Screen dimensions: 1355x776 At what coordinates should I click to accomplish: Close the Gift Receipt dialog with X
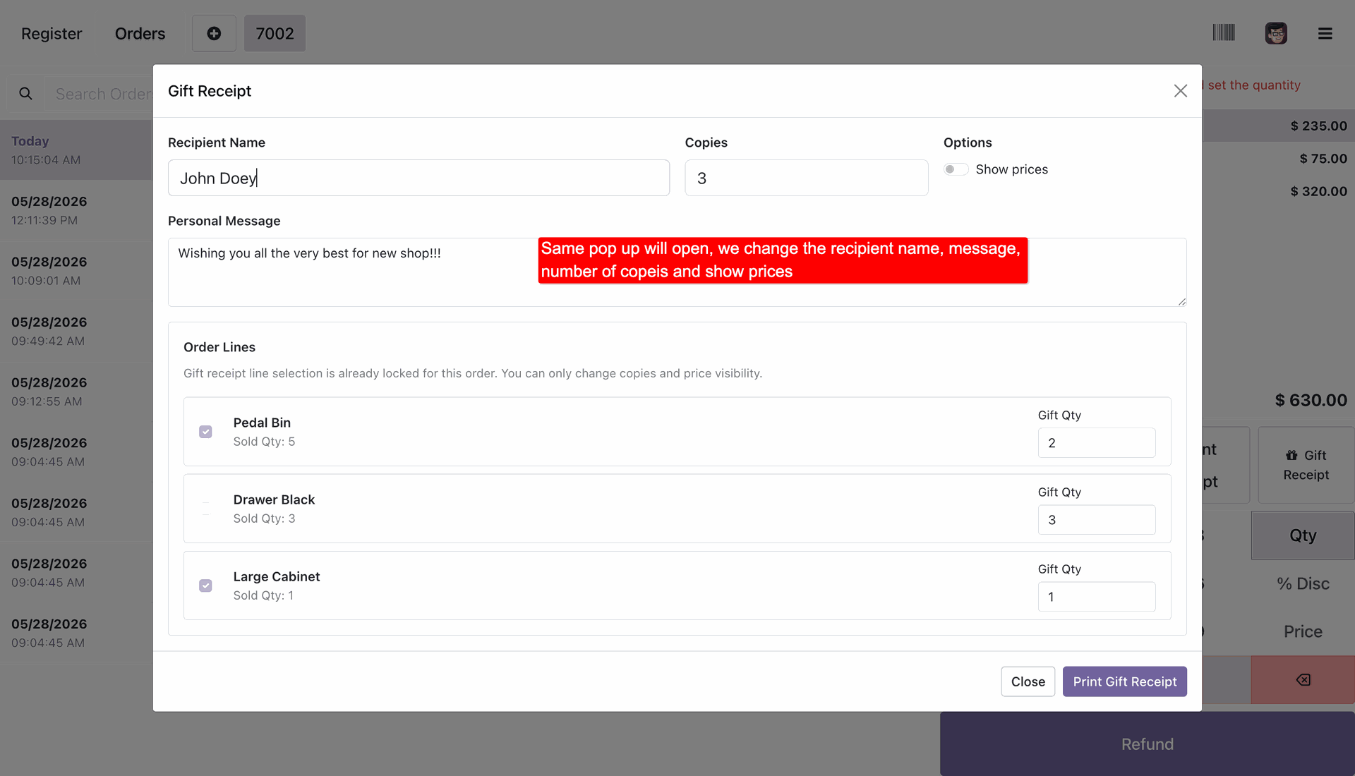coord(1181,91)
